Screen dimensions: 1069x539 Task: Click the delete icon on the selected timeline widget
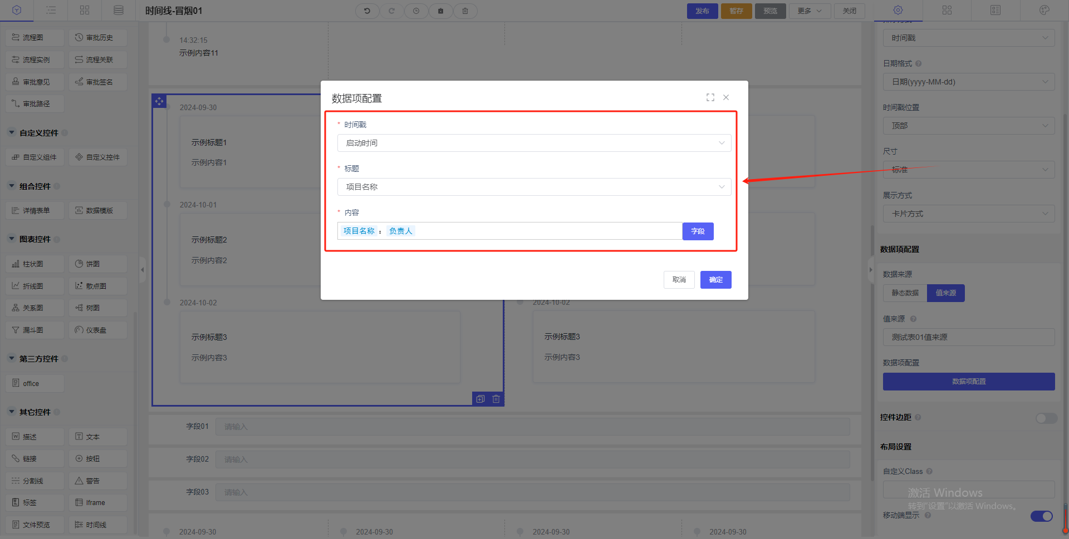[496, 399]
